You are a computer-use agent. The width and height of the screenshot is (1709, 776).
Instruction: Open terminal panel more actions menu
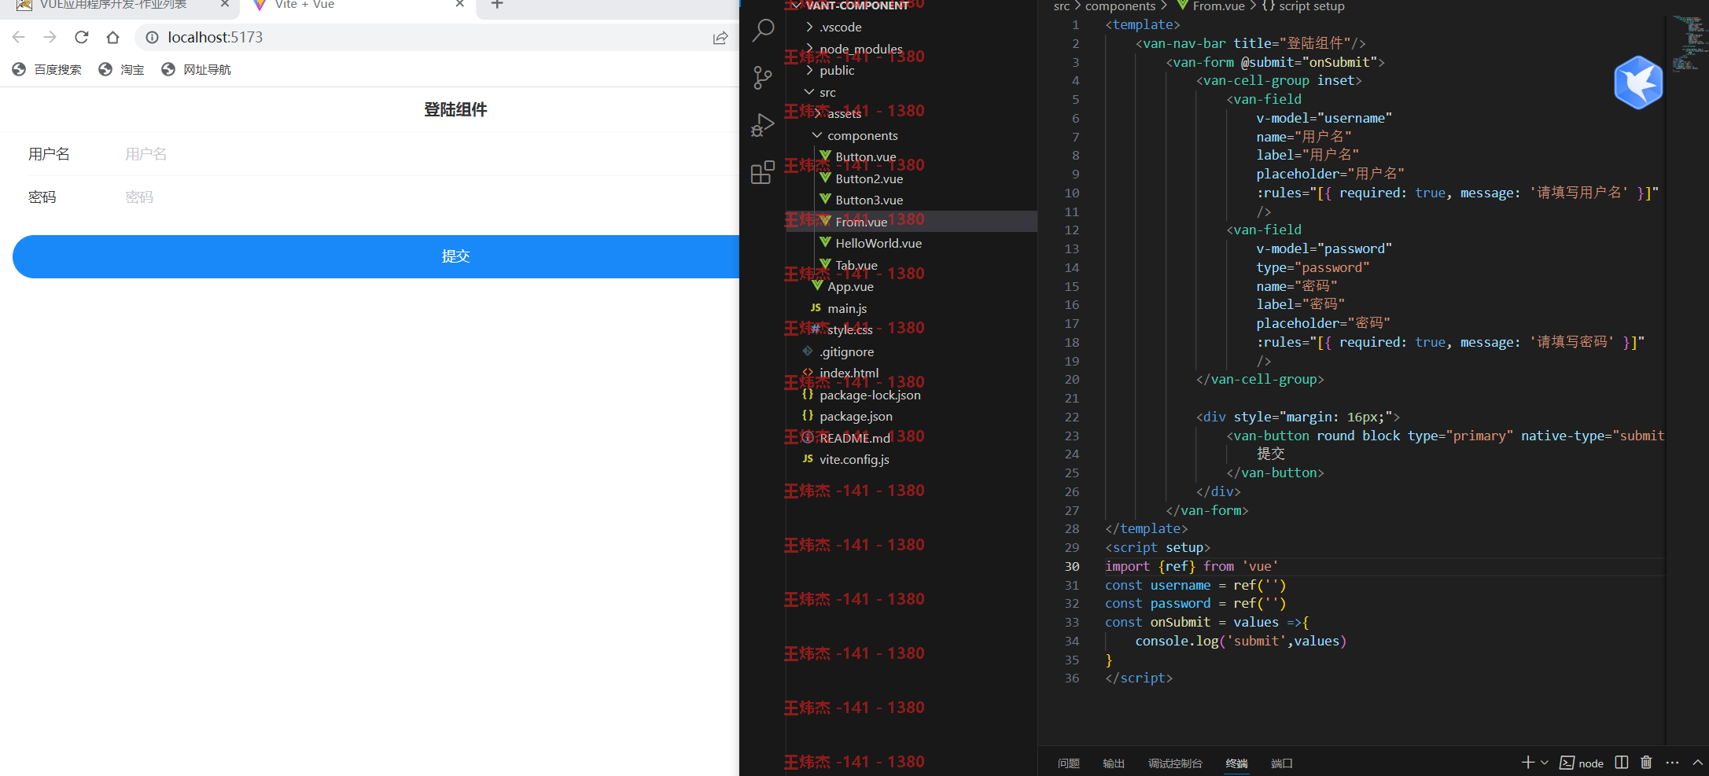[x=1673, y=763]
